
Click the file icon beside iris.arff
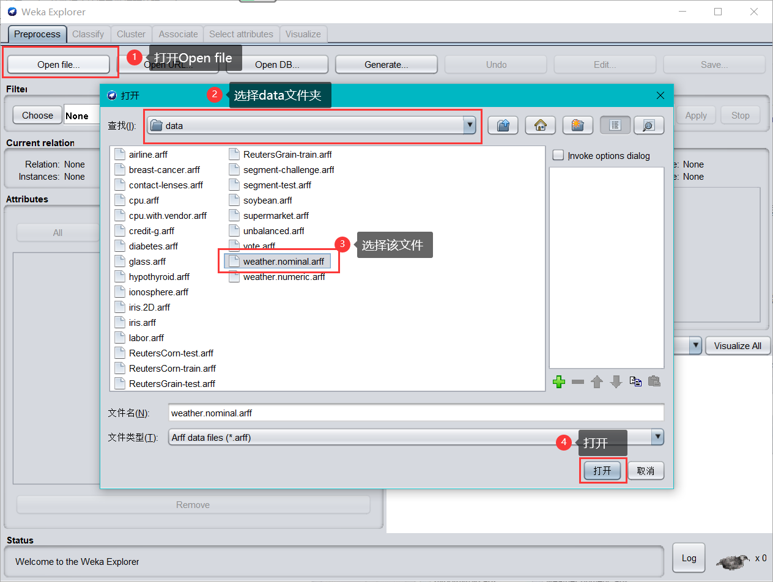coord(120,323)
